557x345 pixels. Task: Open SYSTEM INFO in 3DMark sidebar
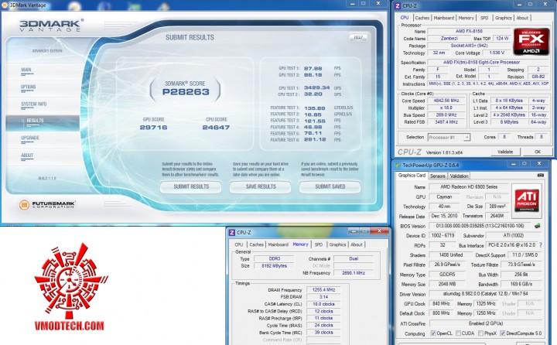34,104
